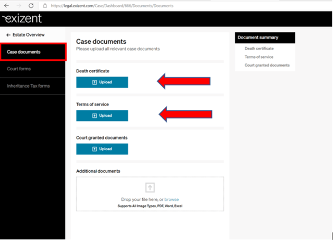Jump to Court granted documents in summary
Viewport: 333px width, 241px height.
267,65
